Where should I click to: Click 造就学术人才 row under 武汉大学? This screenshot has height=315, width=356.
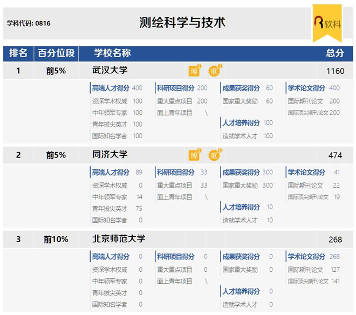click(x=248, y=136)
